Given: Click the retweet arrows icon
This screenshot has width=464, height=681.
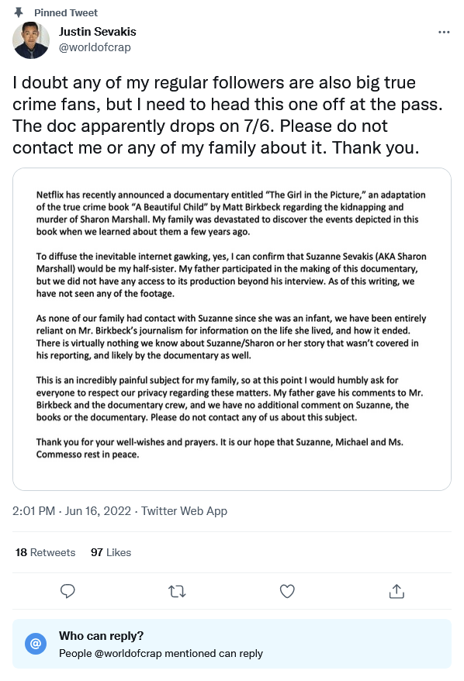Looking at the screenshot, I should pos(177,591).
